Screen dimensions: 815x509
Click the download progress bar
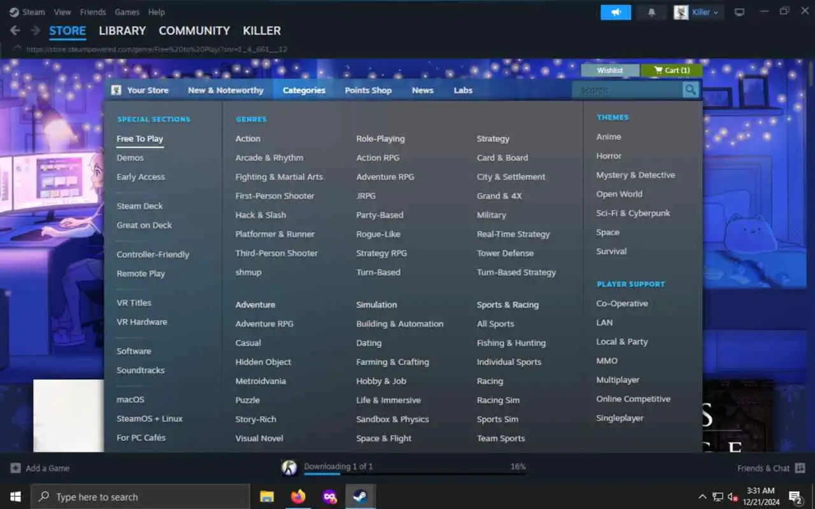click(415, 474)
